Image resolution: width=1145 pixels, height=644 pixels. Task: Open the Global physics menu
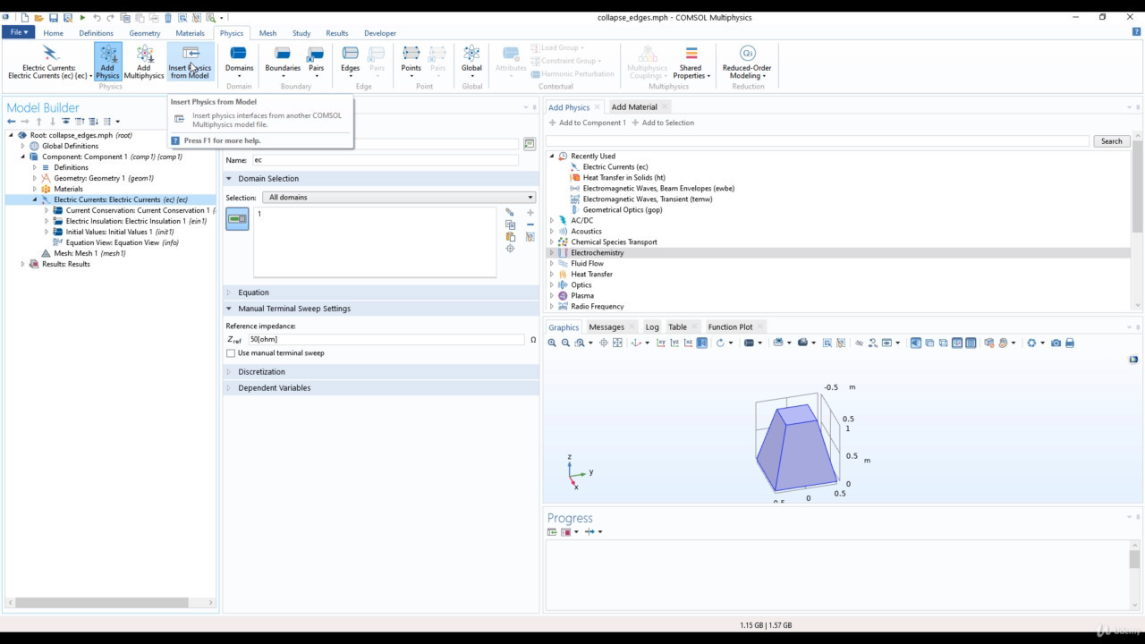point(471,62)
